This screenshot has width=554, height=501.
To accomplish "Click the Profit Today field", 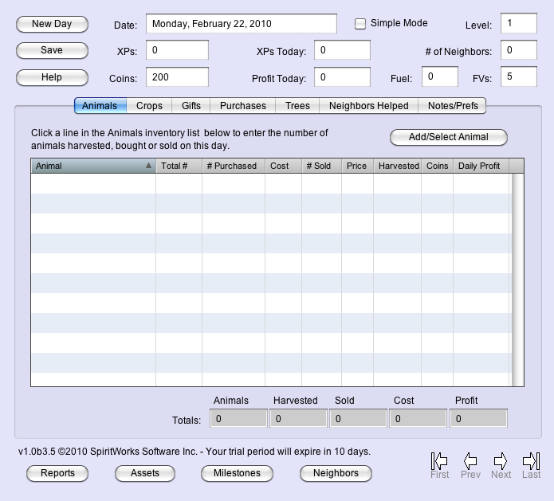I will point(342,77).
